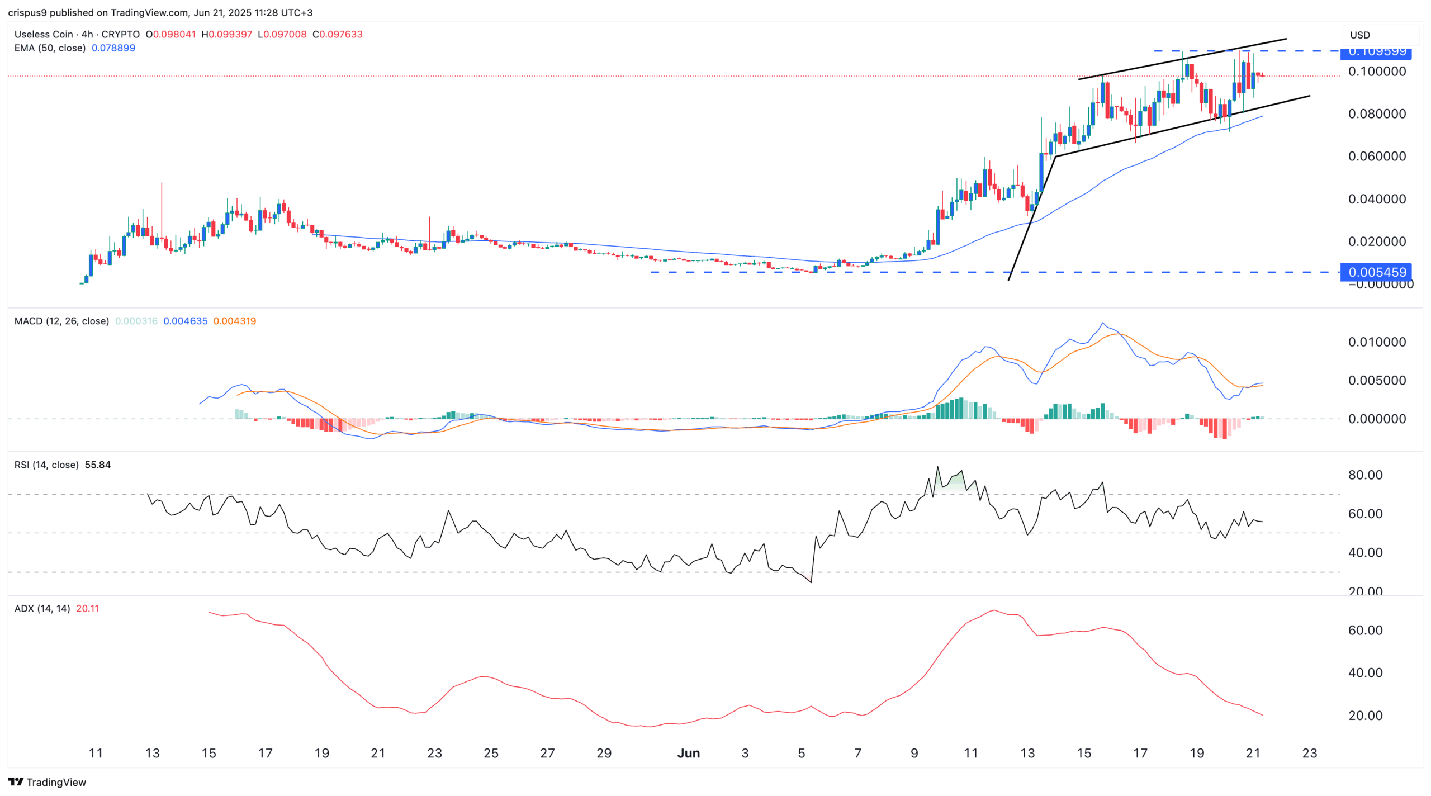The image size is (1431, 796).
Task: Click date 21 near chart's right end
Action: [1253, 753]
